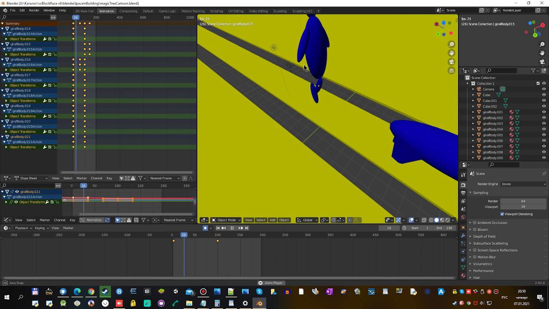Open the Physics properties tab
This screenshot has width=549, height=309.
(463, 251)
